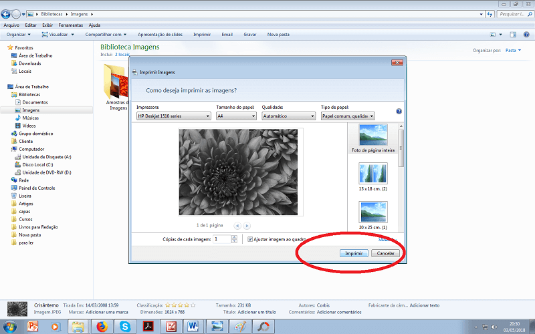The width and height of the screenshot is (535, 334).
Task: Open PowerPoint from the taskbar
Action: pyautogui.click(x=32, y=326)
